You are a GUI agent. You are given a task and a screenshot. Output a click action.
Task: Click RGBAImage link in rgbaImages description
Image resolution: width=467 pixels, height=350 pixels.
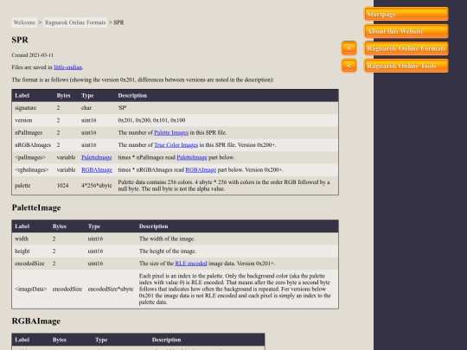coord(201,170)
